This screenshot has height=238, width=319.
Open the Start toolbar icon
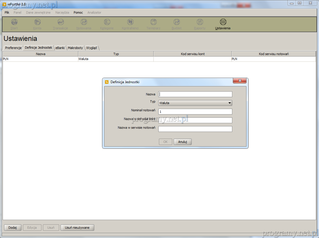[14, 22]
